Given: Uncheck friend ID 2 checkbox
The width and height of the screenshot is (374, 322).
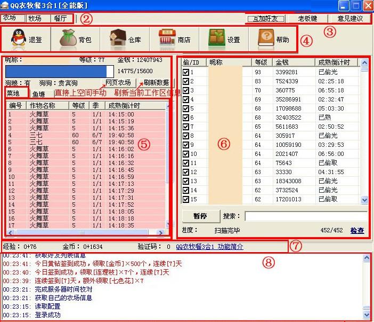Looking at the screenshot, I should click(185, 81).
